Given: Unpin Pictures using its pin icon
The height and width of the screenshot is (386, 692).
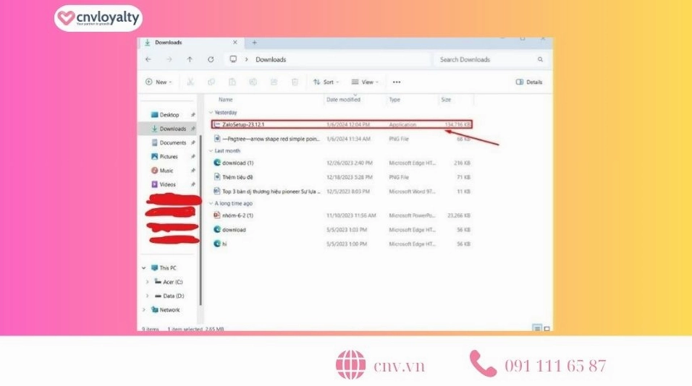Looking at the screenshot, I should pyautogui.click(x=193, y=157).
